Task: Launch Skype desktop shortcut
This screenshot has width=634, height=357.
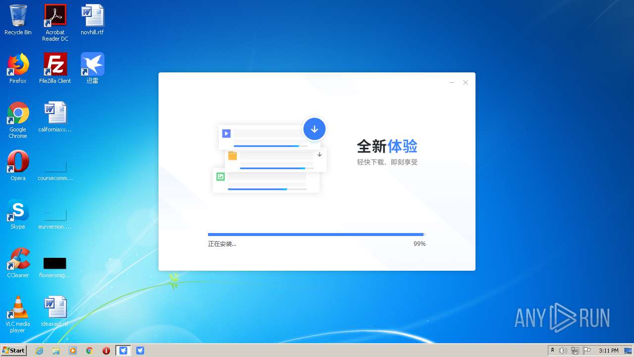Action: pos(18,214)
